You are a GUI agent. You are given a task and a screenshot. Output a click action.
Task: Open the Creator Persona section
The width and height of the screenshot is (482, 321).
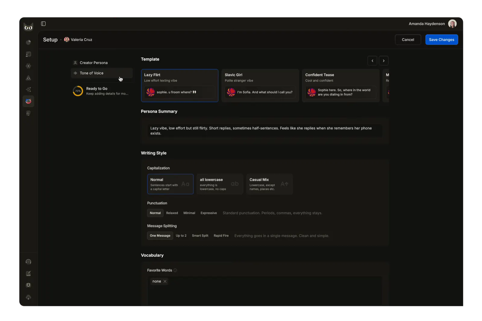(102, 63)
